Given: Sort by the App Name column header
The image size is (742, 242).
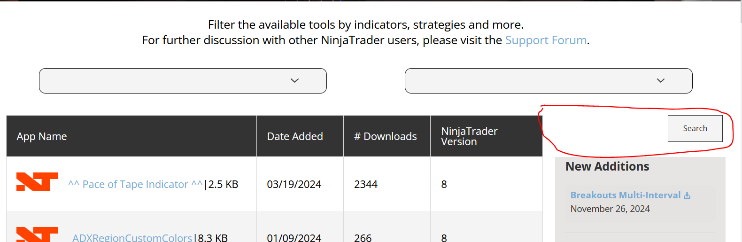Looking at the screenshot, I should 42,136.
